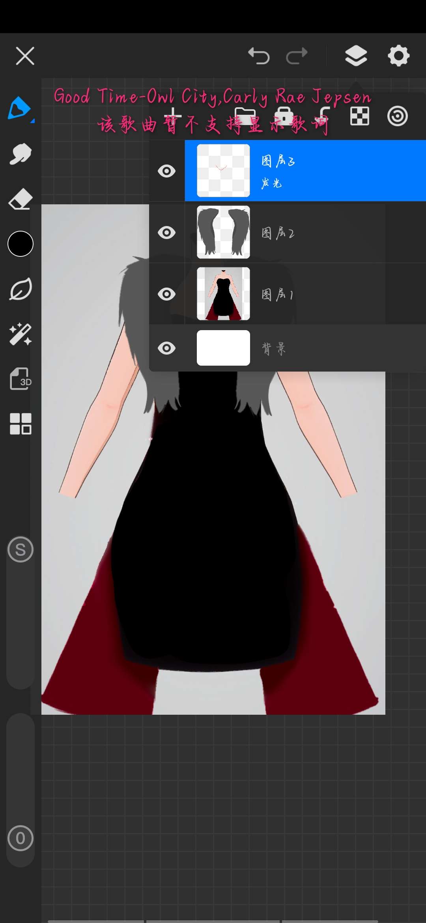This screenshot has width=426, height=923.
Task: Select the eraser tool
Action: (20, 199)
